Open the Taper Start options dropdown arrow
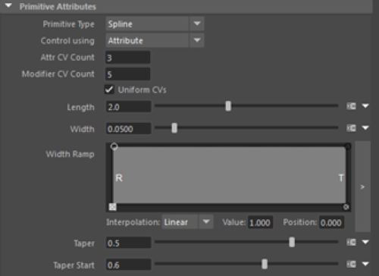Screen dimensions: 379x276 coord(365,264)
